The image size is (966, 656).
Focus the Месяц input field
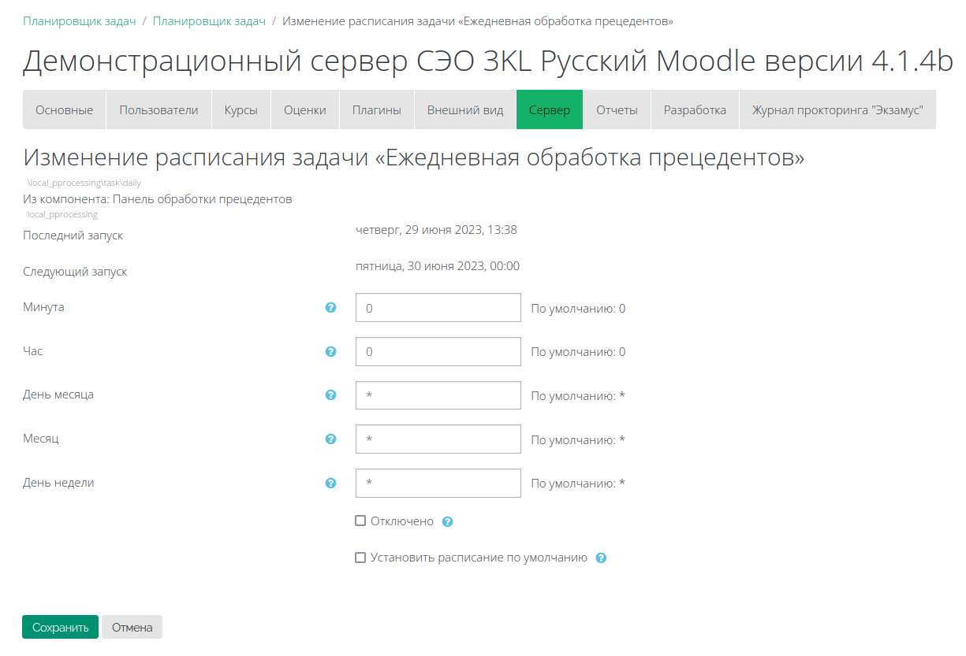(438, 439)
